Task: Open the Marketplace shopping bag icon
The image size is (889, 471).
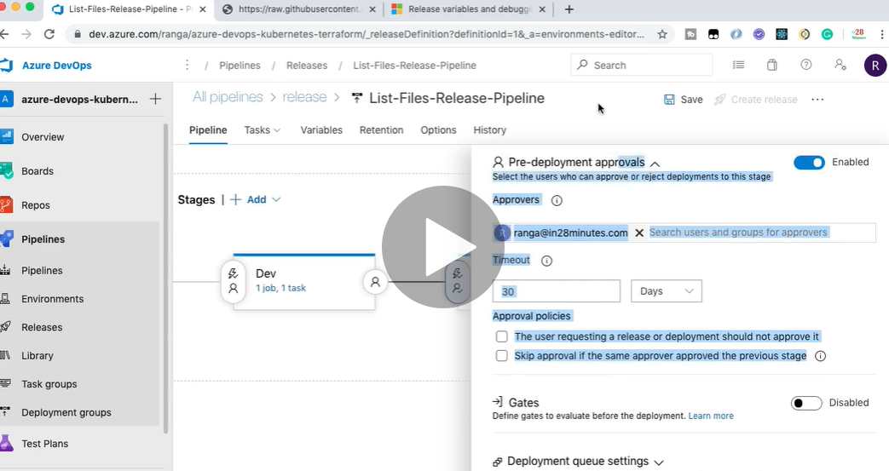Action: (x=771, y=65)
